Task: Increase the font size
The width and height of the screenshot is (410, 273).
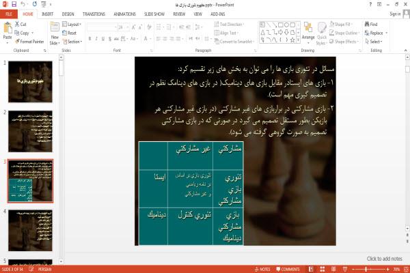Action: pyautogui.click(x=133, y=27)
